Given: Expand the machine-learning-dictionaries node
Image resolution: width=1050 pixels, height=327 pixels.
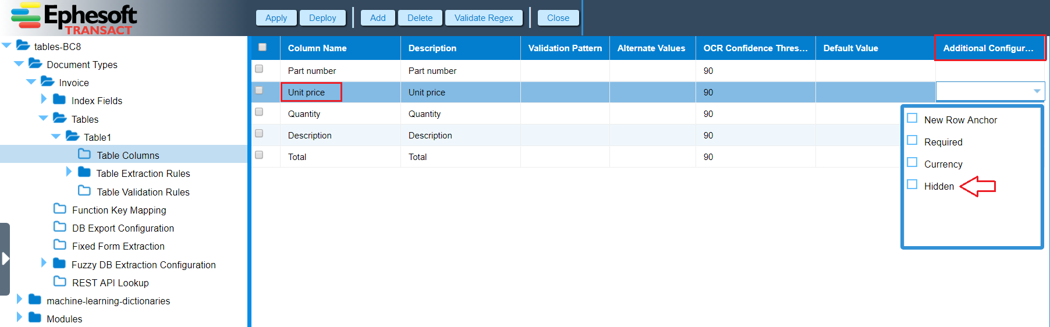Looking at the screenshot, I should pos(19,299).
